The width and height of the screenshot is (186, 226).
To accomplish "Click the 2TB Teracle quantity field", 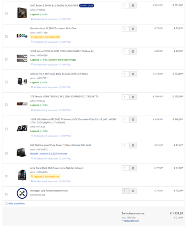I will click(x=125, y=97).
